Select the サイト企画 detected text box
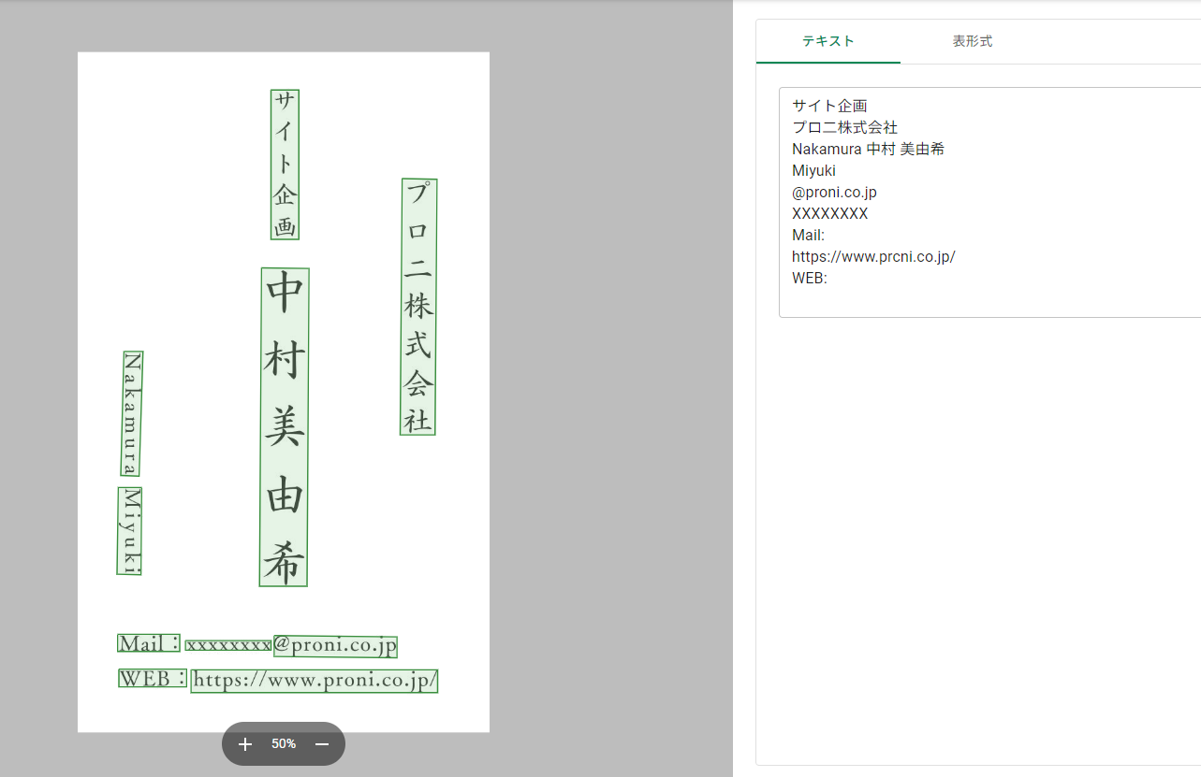This screenshot has width=1201, height=777. click(285, 165)
